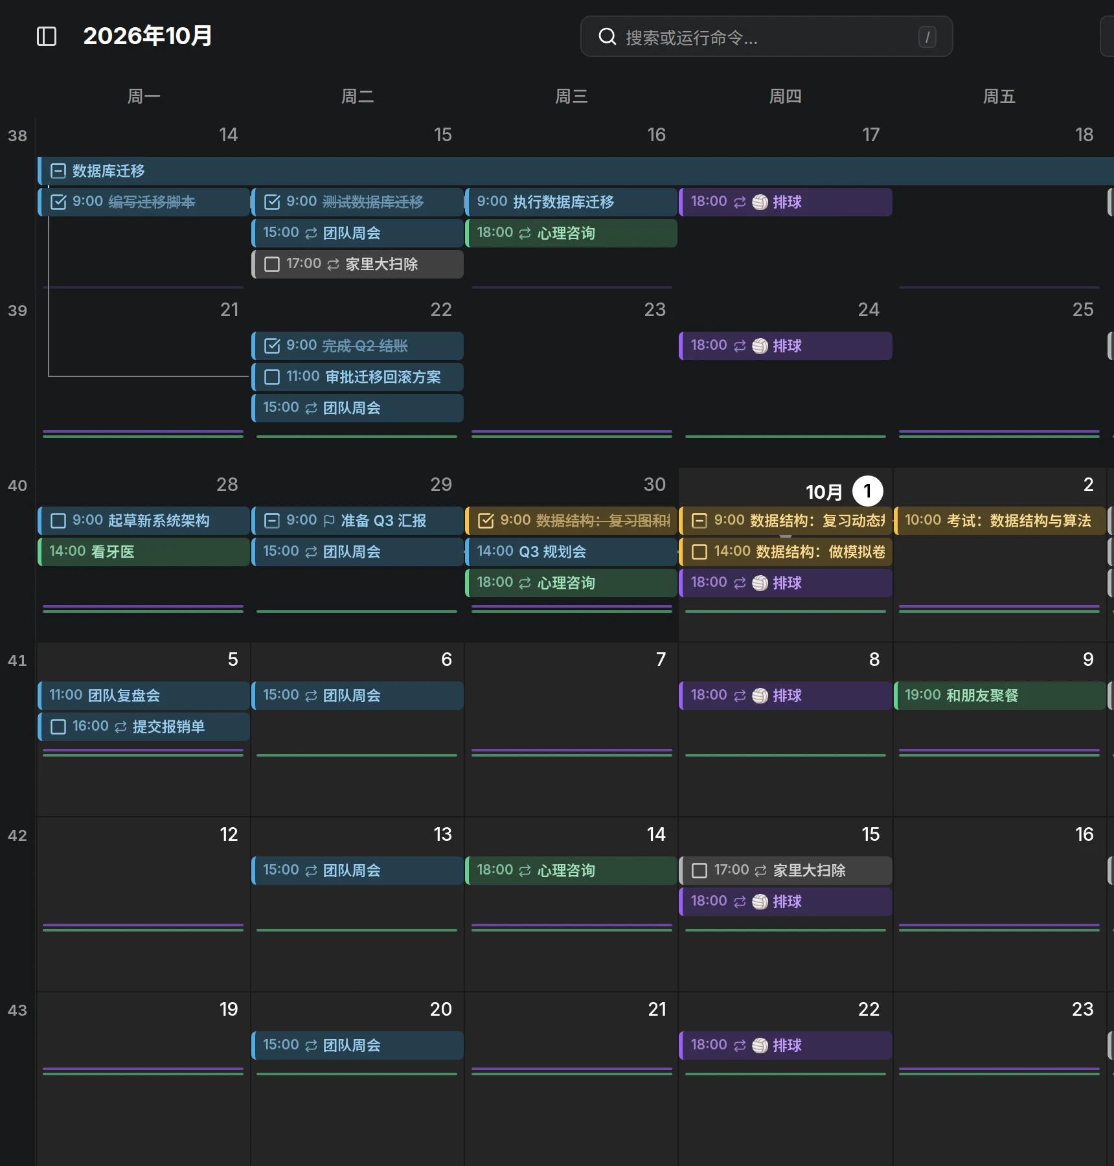Click repeat icon on 提交报销单 task
Viewport: 1114px width, 1166px height.
(121, 727)
